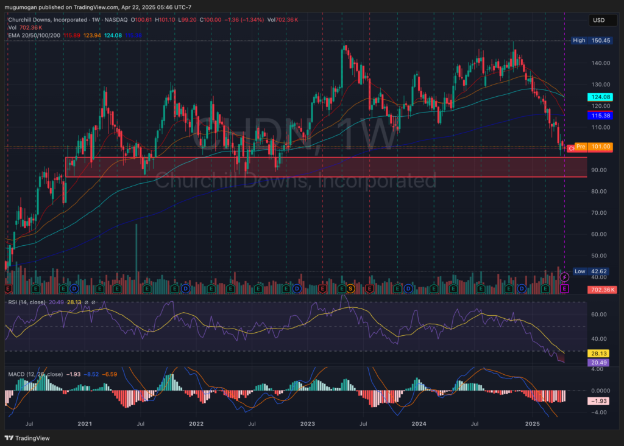This screenshot has height=446, width=624.
Task: Click the blue D dividend marker before 2022
Action: click(x=185, y=288)
